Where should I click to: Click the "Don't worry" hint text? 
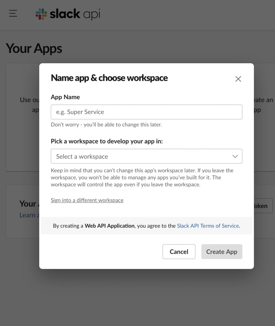point(106,124)
